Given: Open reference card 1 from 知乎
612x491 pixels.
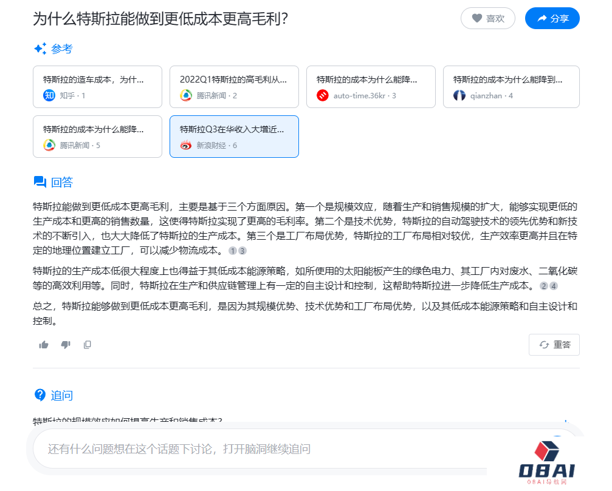Looking at the screenshot, I should [97, 87].
